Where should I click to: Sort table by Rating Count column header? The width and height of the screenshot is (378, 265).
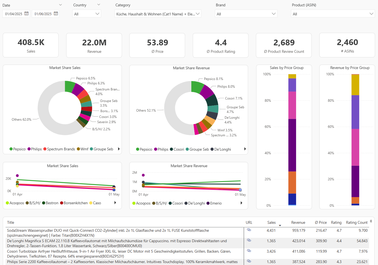pyautogui.click(x=357, y=222)
